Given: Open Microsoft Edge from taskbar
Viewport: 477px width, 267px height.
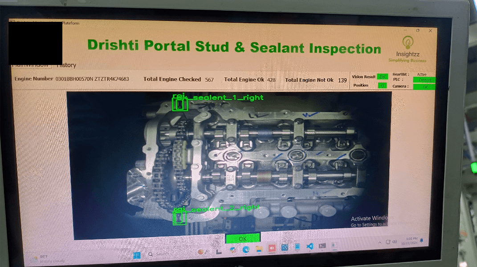Looking at the screenshot, I should point(246,250).
